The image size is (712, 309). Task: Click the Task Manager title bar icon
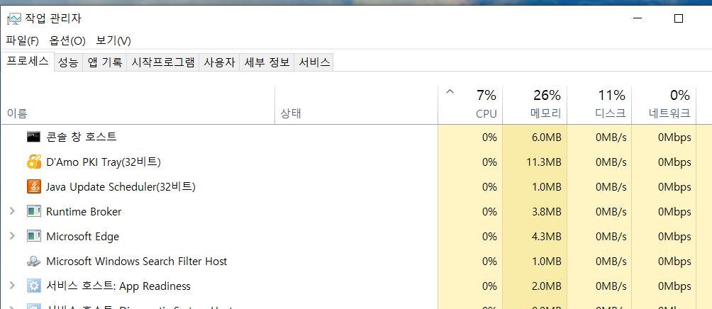13,18
